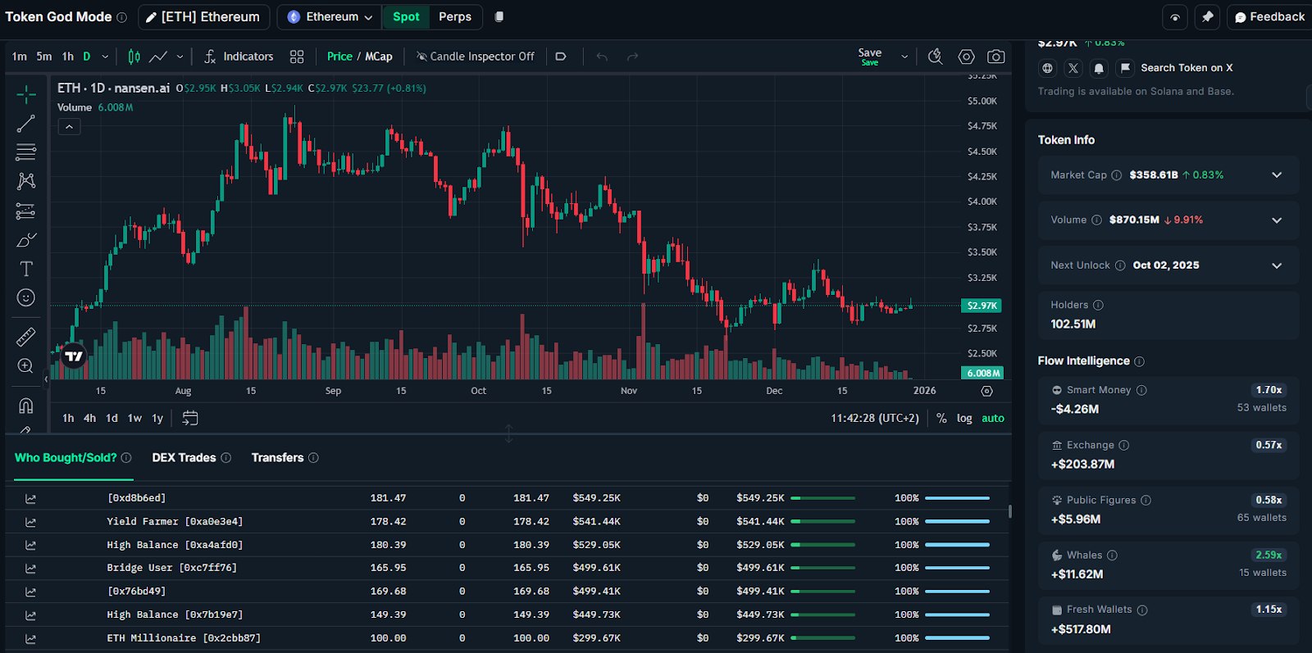Viewport: 1312px width, 653px height.
Task: Click the Feedback button
Action: pos(1269,16)
